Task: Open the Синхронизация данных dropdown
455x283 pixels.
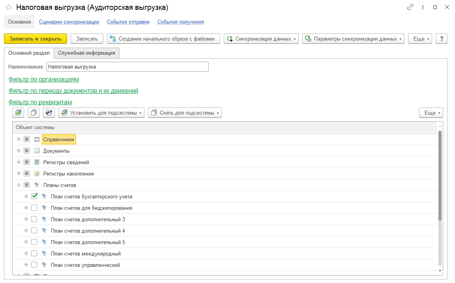Action: pos(261,39)
